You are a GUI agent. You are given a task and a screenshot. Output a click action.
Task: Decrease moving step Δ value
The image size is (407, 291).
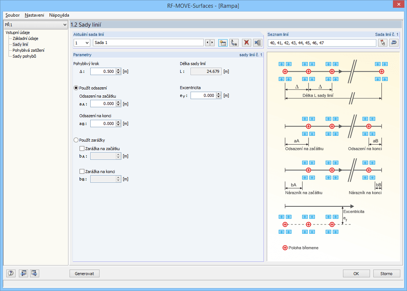118,73
